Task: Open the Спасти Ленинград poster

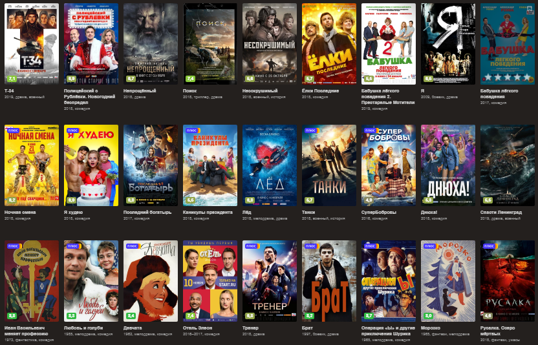Action: (508, 165)
